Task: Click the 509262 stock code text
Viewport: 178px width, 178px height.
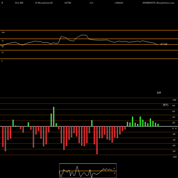Action: (119, 3)
